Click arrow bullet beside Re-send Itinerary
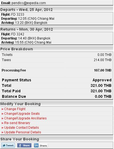The height and width of the screenshot is (149, 114). (2, 123)
